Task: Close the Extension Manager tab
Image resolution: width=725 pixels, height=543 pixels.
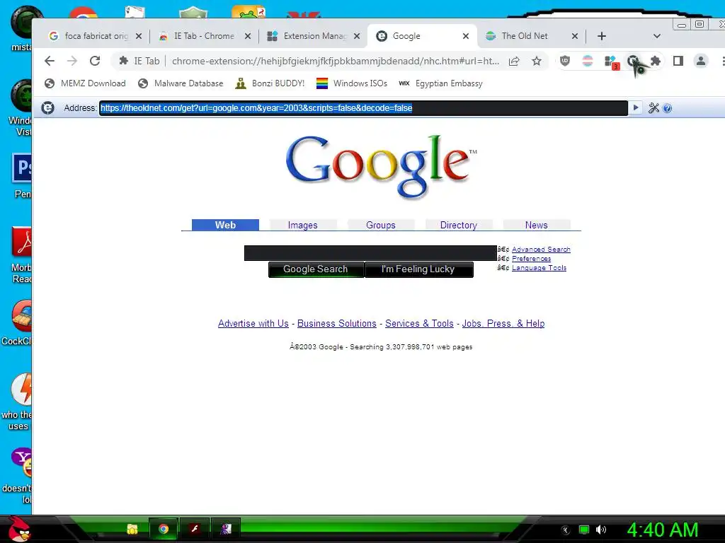Action: tap(357, 36)
